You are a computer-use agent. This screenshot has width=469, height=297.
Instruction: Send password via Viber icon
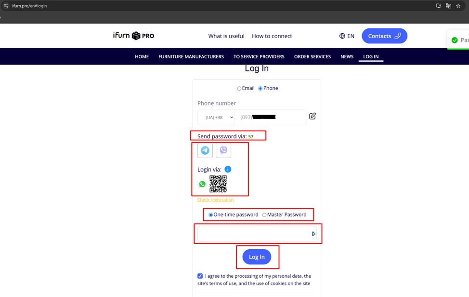[x=223, y=150]
